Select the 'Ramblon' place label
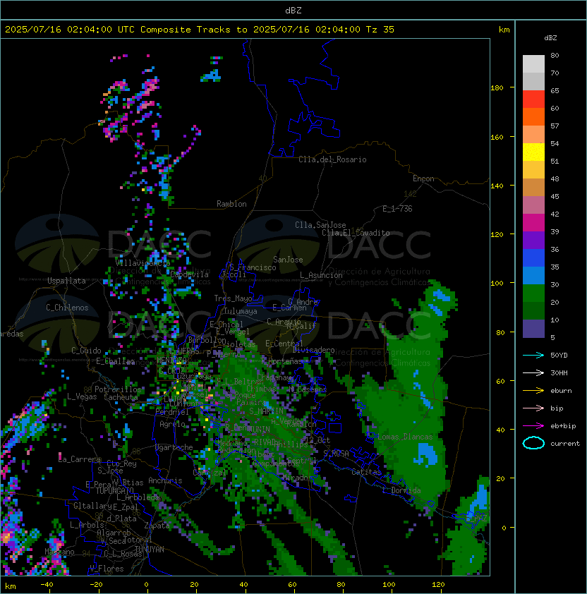Viewport: 587px width, 594px height. tap(231, 204)
